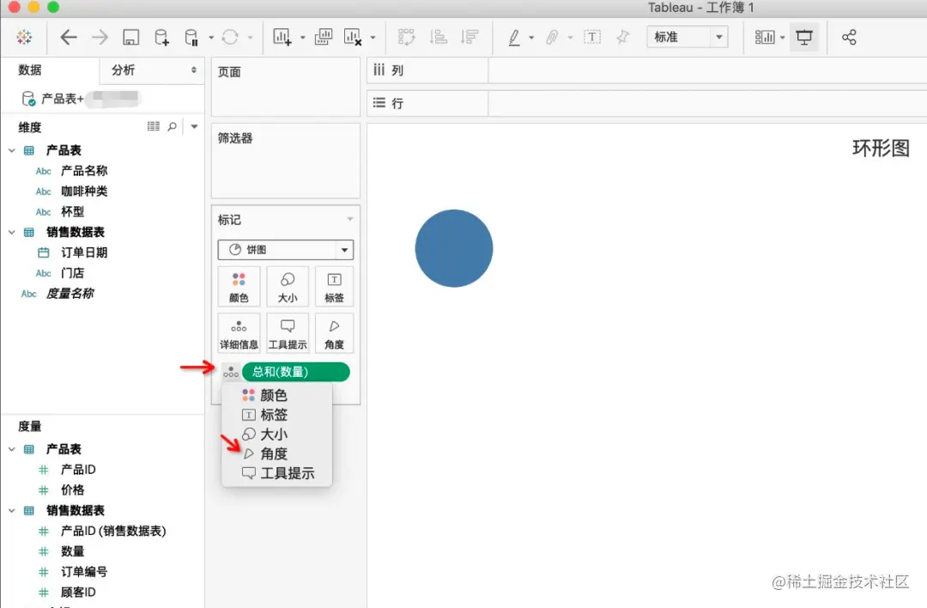The height and width of the screenshot is (608, 927).
Task: Click the presentation mode icon
Action: [804, 37]
